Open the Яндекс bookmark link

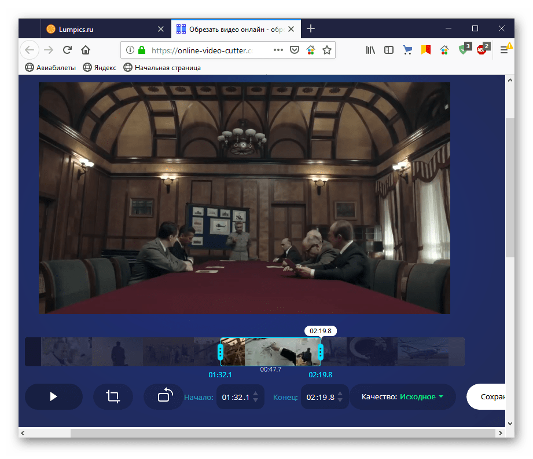[100, 68]
